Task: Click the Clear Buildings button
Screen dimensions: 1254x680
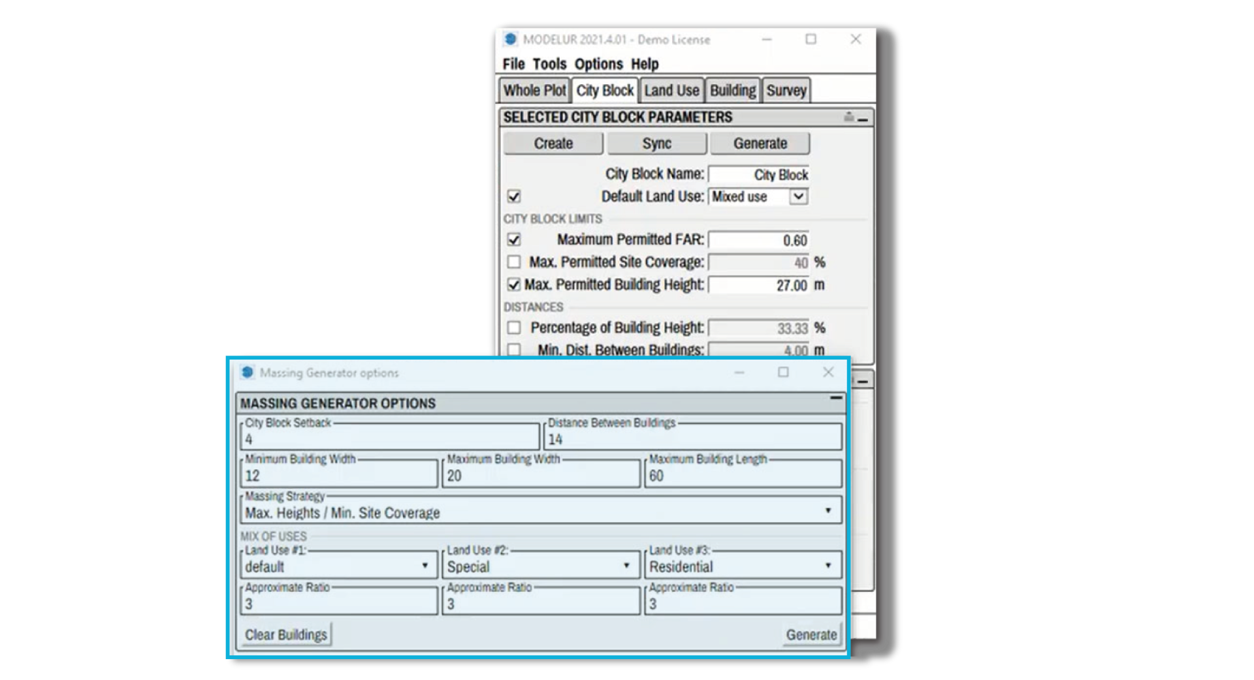Action: (x=285, y=634)
